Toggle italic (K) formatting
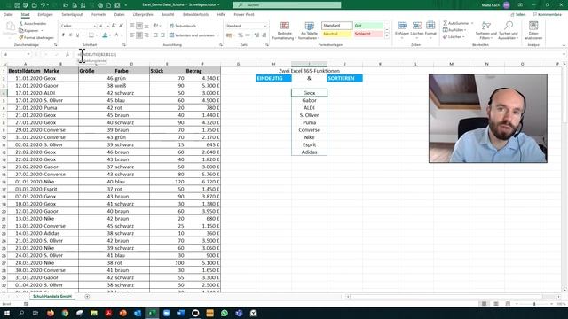Screen dimensions: 568x319 70,35
